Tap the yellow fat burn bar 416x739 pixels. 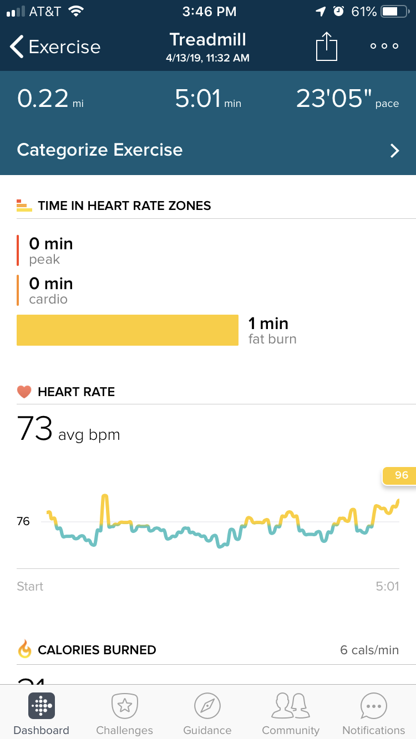[x=128, y=330]
